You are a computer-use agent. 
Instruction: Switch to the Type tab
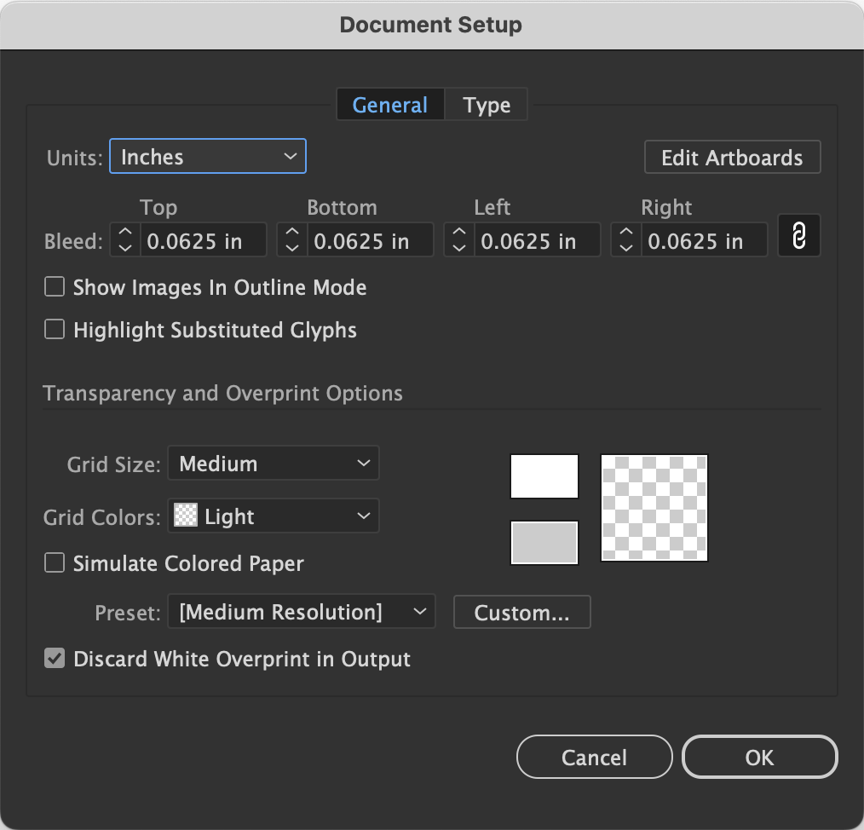click(x=486, y=104)
